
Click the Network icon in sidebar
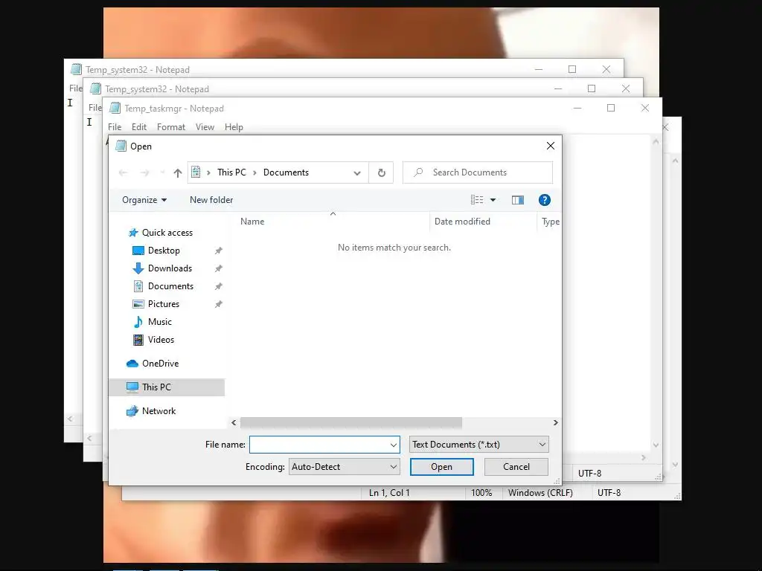coord(132,411)
